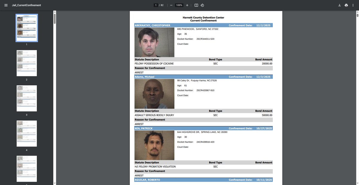
Task: Click address 695 PINEWOOD, SANFORD
Action: click(198, 29)
